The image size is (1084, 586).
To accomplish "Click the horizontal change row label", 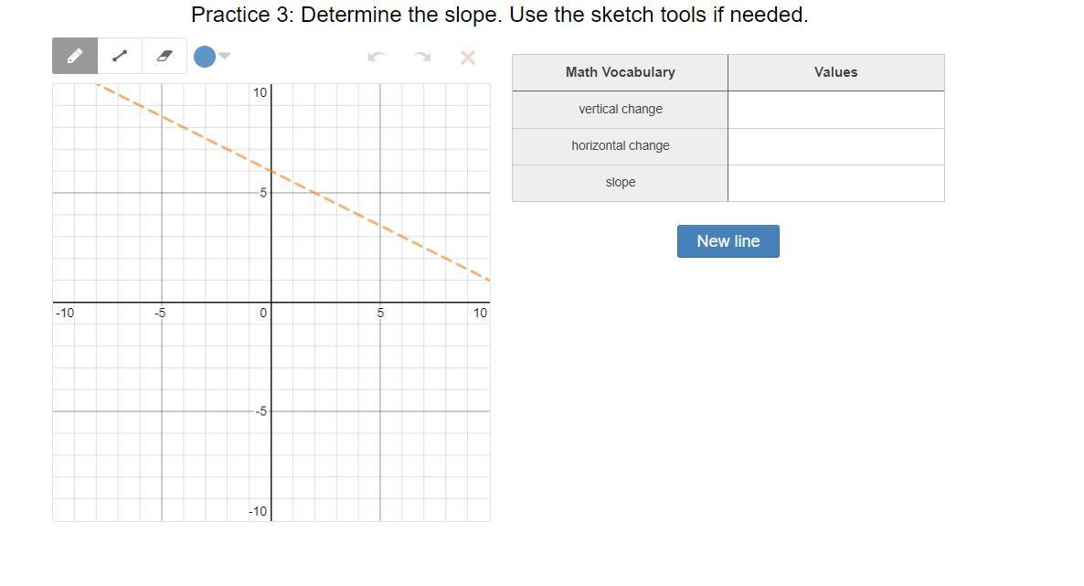I will pos(620,146).
